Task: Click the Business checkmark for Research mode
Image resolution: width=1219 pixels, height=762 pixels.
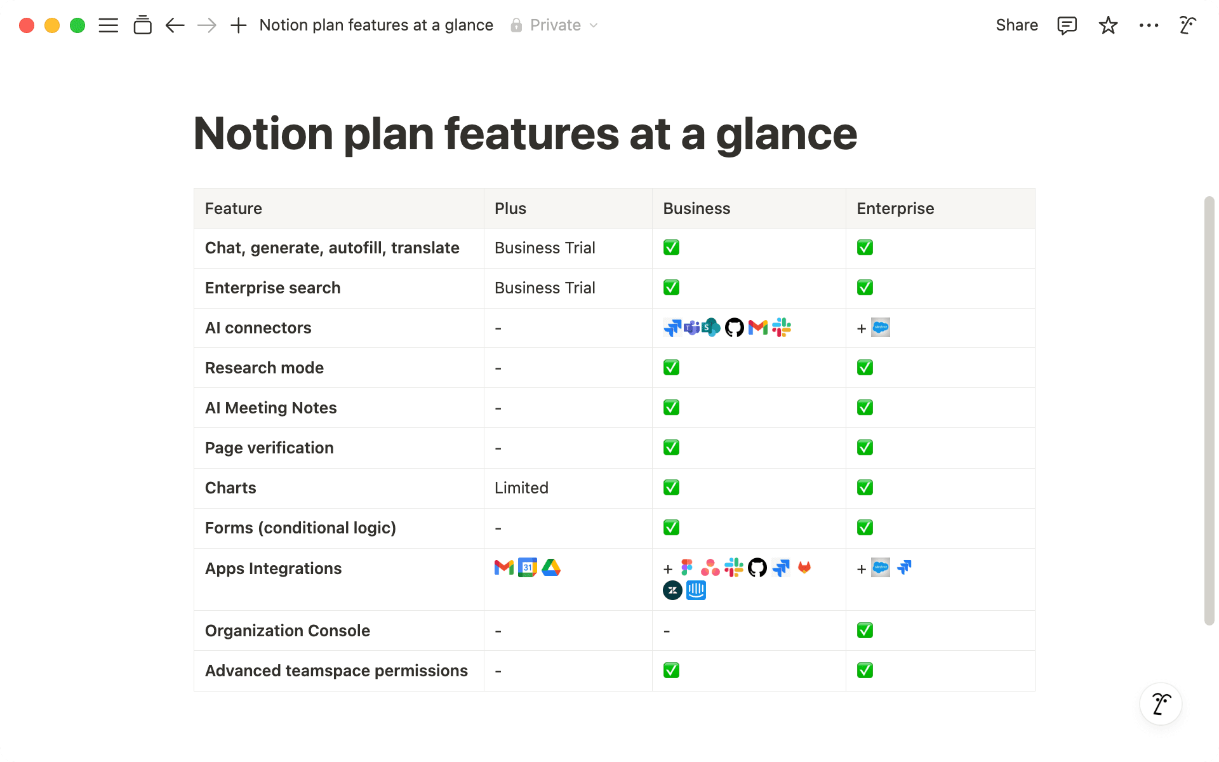Action: coord(671,367)
